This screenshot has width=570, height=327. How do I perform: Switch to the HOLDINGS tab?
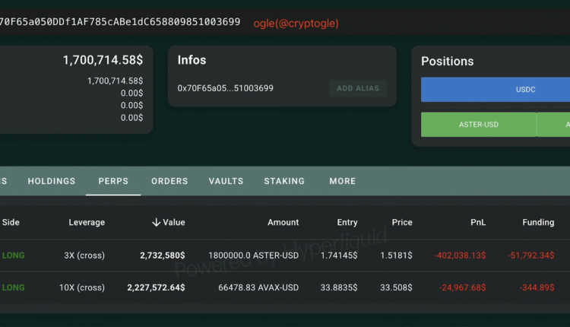coord(52,181)
